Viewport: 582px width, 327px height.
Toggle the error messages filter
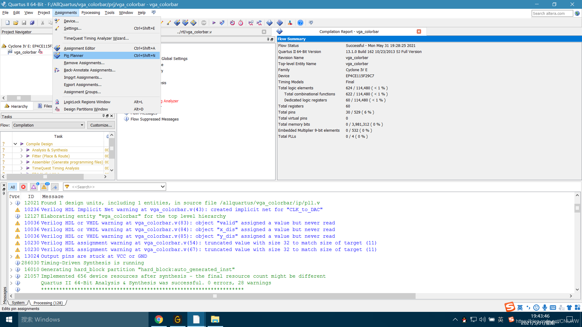click(x=23, y=187)
